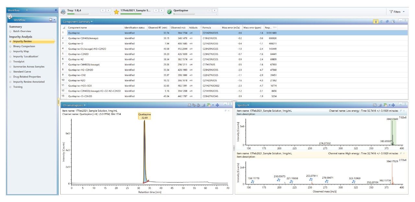
Task: Select Trendplot workflow step
Action: click(19, 62)
